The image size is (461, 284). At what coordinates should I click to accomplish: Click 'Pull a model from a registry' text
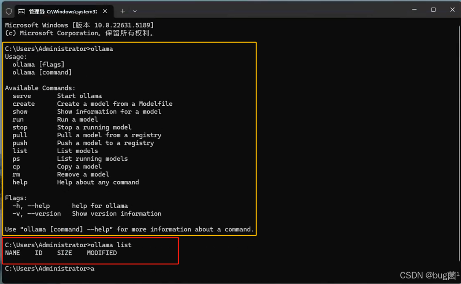(x=109, y=136)
